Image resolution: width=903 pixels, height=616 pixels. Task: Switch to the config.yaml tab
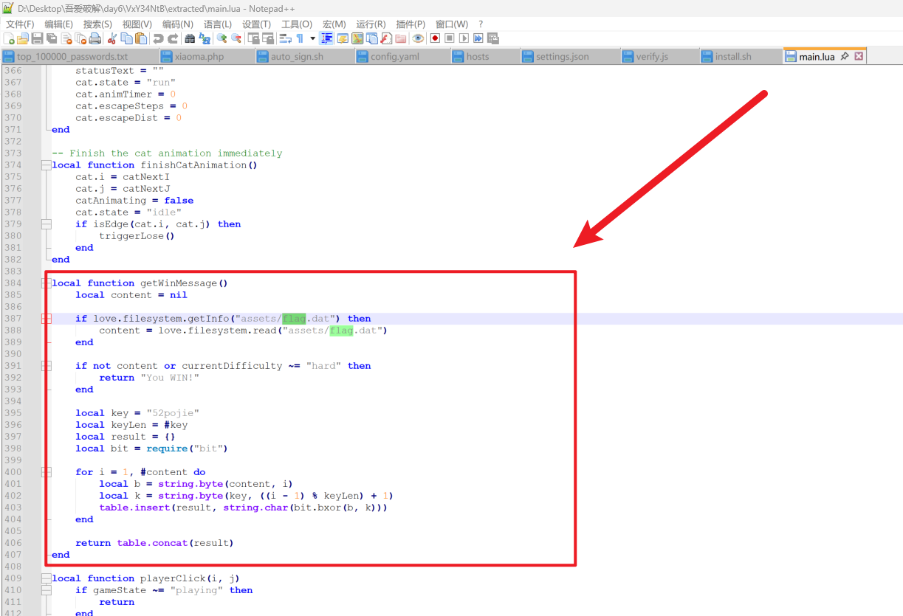coord(394,57)
